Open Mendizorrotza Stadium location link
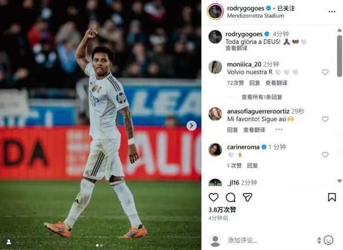The image size is (343, 250). coord(256,16)
